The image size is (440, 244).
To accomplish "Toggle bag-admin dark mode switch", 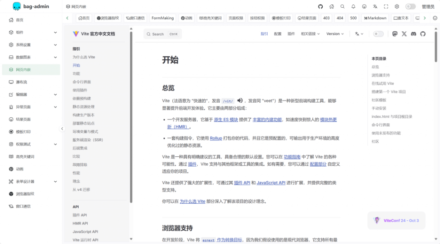I will [410, 6].
